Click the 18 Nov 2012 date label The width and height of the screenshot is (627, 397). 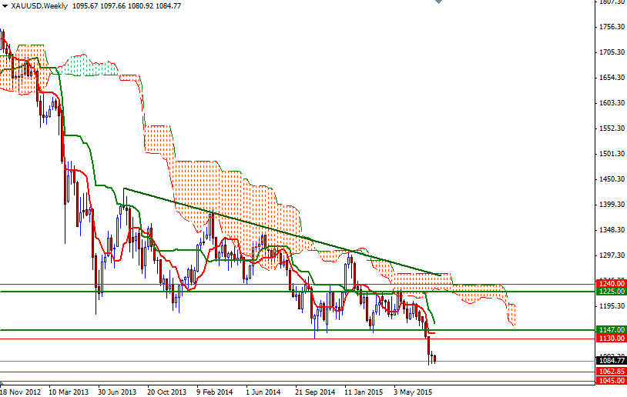point(21,391)
